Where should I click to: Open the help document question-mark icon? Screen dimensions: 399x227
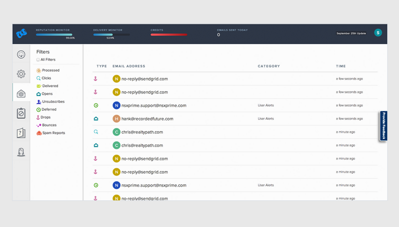click(21, 133)
